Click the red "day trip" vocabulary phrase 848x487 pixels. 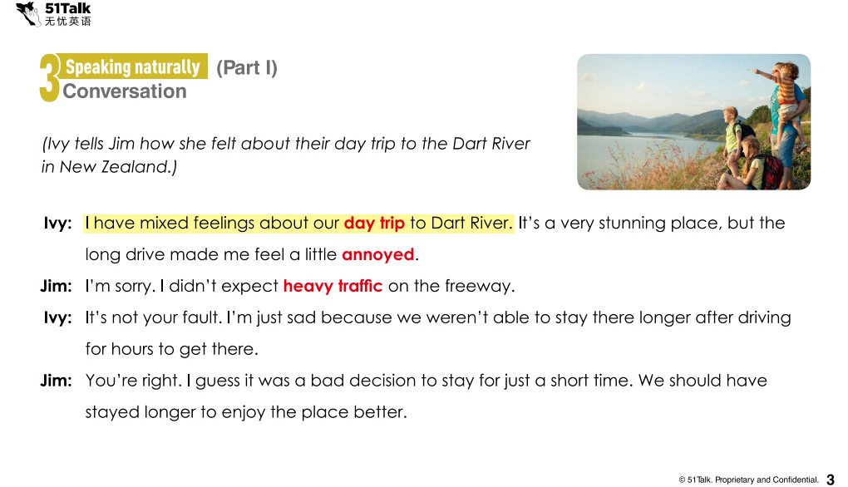[374, 224]
